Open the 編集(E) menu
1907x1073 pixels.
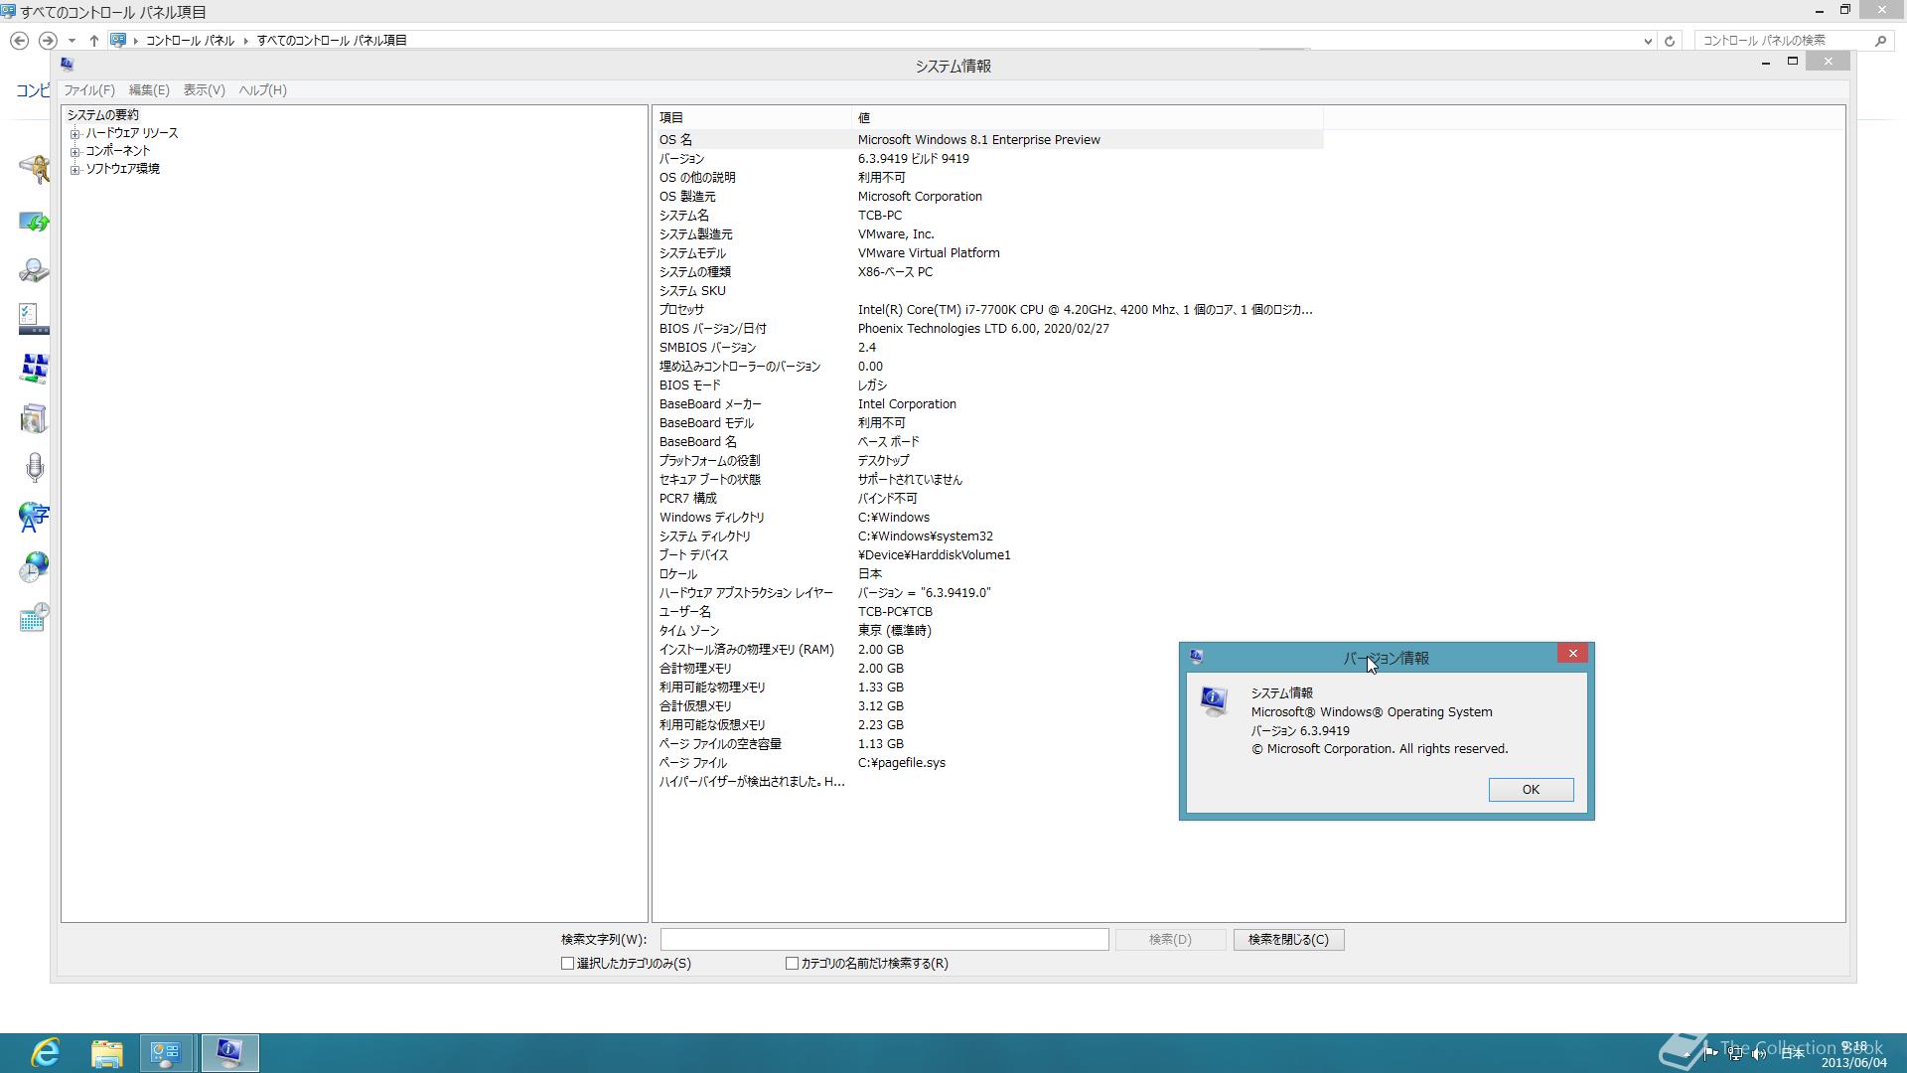pos(149,90)
